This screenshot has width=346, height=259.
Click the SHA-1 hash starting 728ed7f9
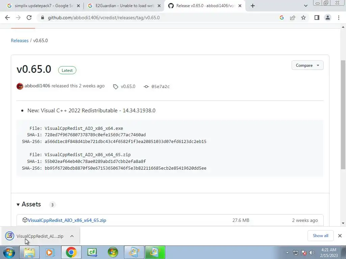(95, 135)
